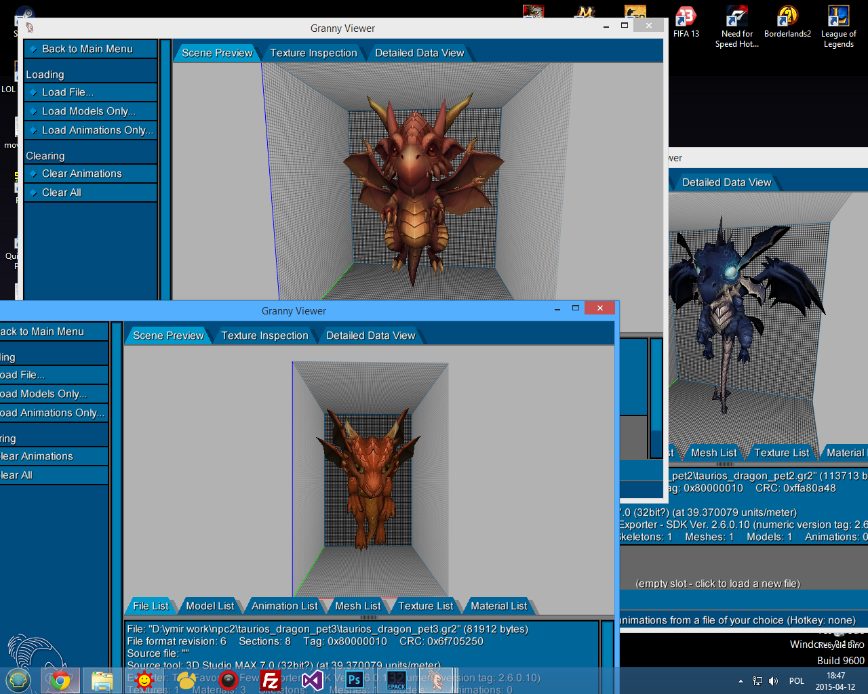Click Load Models Only... in top window
The height and width of the screenshot is (694, 868).
point(91,111)
